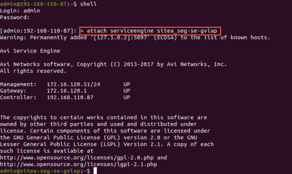Click the highlighted attach serviceengine command
This screenshot has height=174, width=292.
click(x=151, y=31)
